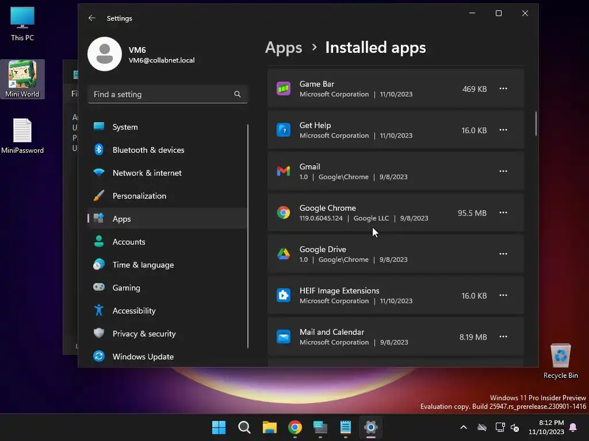Open Privacy & security settings
The image size is (589, 441).
click(x=167, y=334)
